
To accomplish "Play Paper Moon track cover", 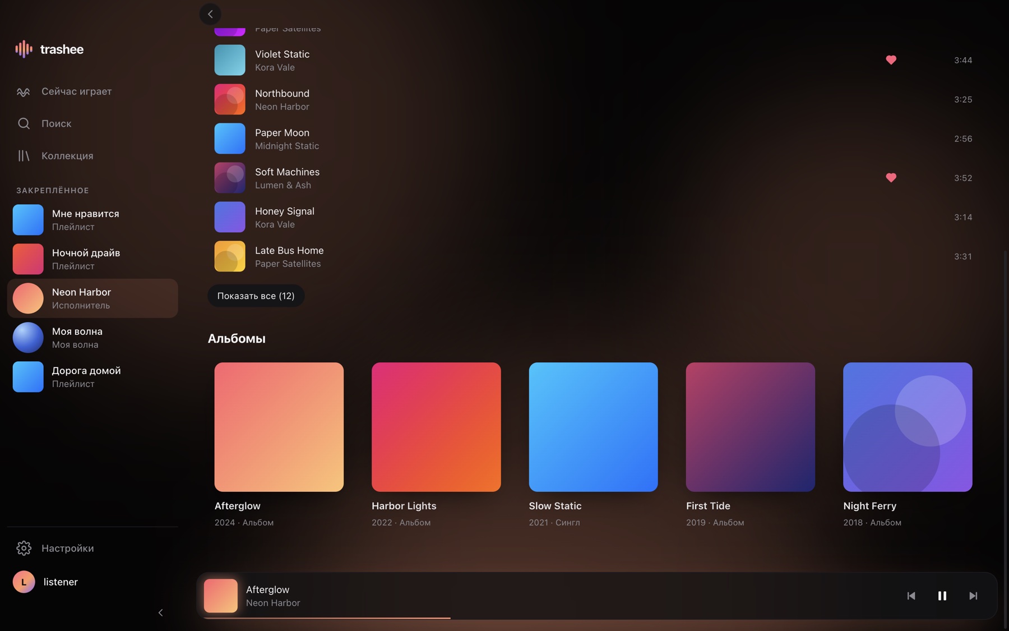I will [230, 139].
